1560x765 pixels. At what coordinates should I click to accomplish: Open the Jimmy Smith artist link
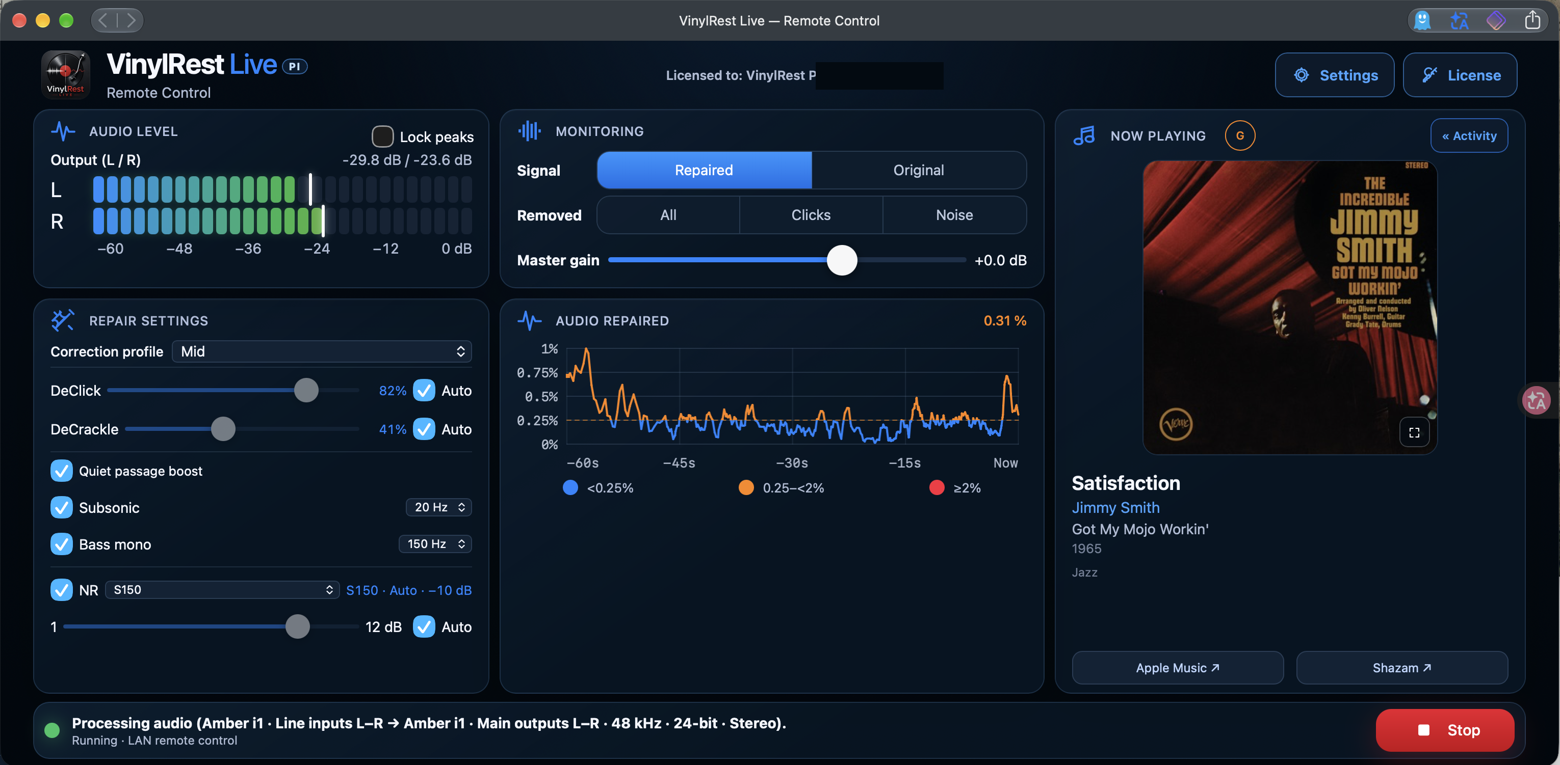pyautogui.click(x=1115, y=508)
